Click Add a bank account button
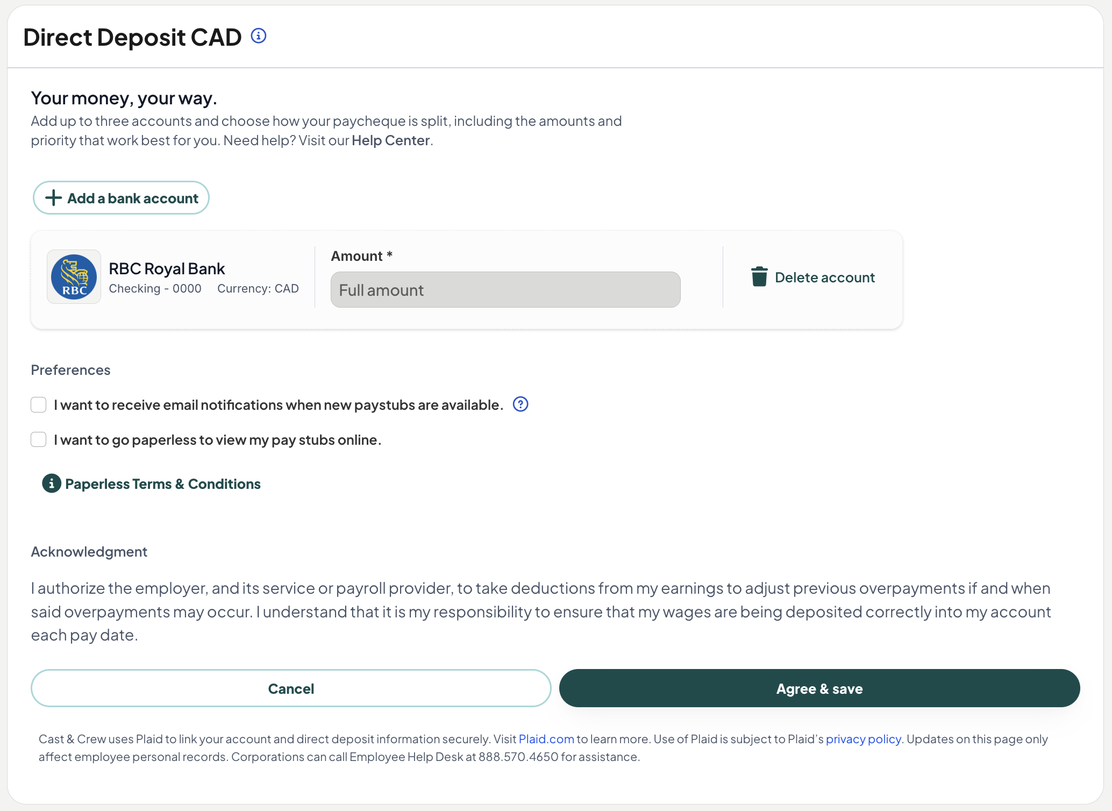Screen dimensions: 1112x811 (x=121, y=198)
